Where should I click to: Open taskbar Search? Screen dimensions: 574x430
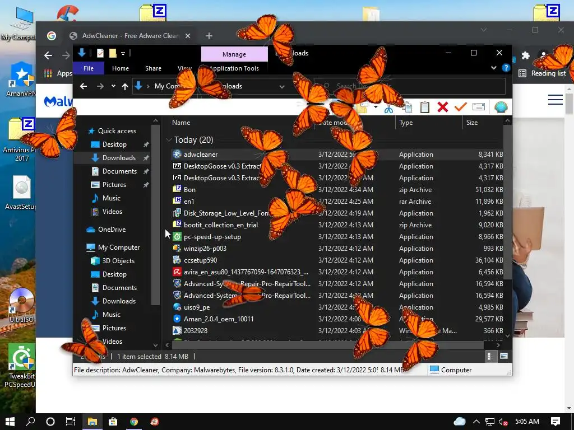[x=30, y=422]
